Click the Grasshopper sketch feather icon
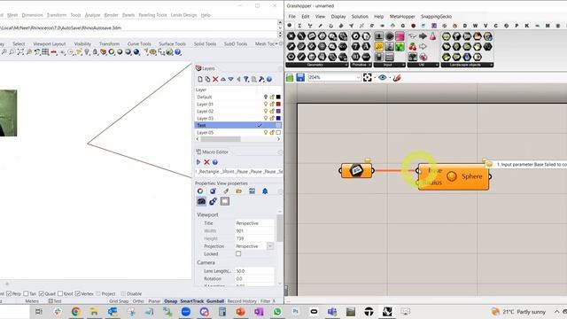This screenshot has width=567, height=319. point(397,77)
